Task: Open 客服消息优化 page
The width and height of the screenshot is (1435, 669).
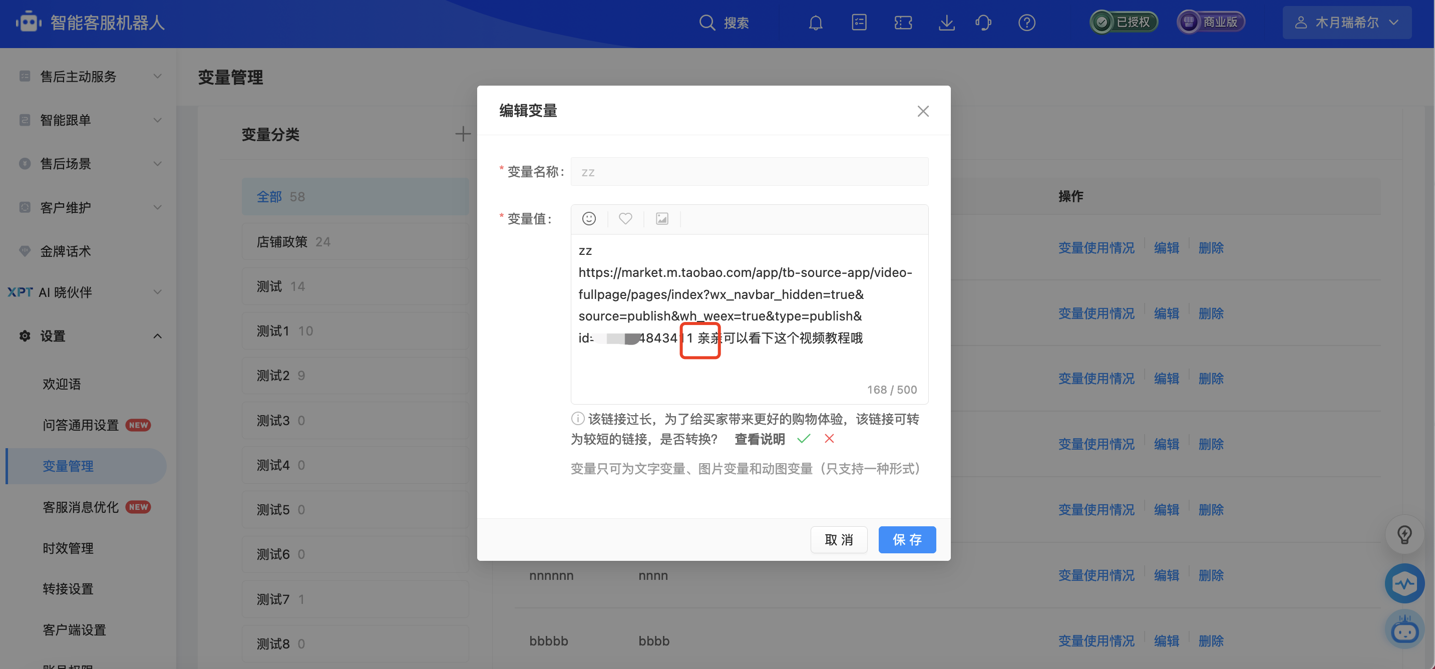Action: [81, 507]
